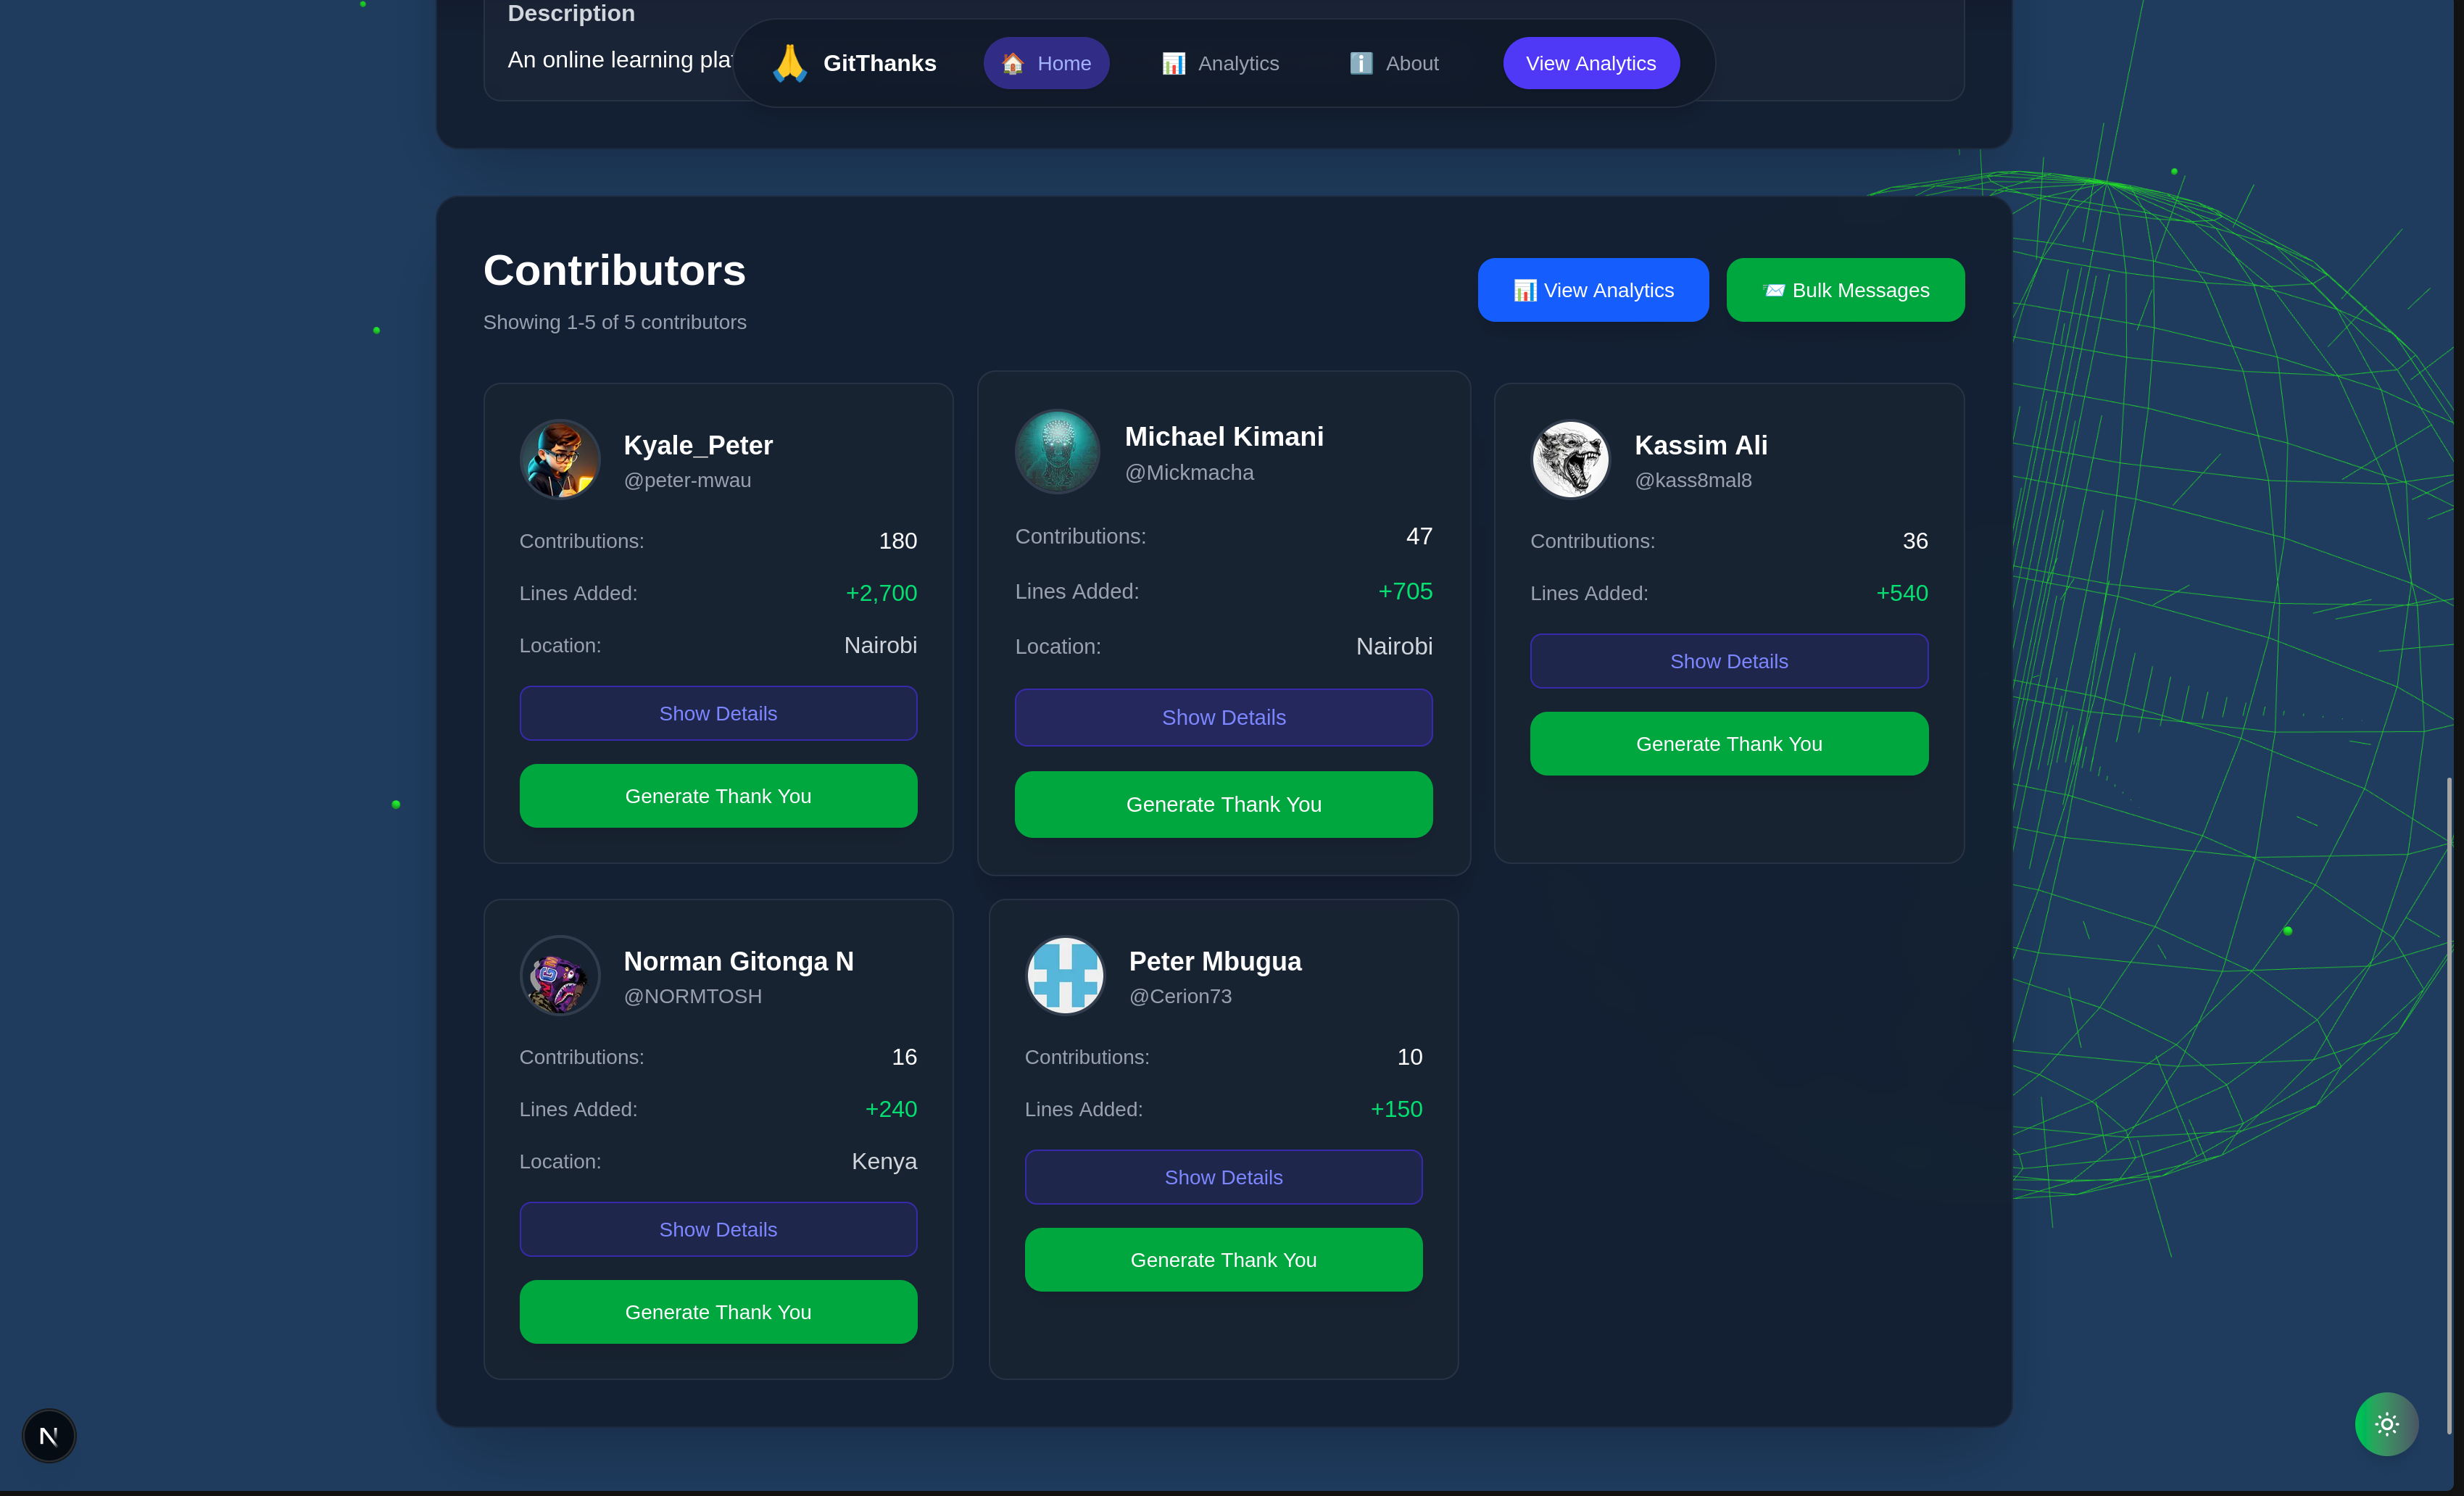Click the GitThanks praying hands logo

coord(789,63)
